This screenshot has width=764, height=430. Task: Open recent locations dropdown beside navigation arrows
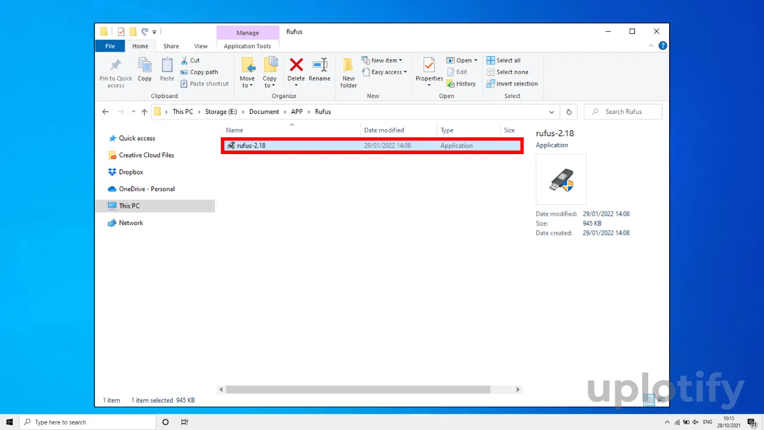pyautogui.click(x=133, y=112)
